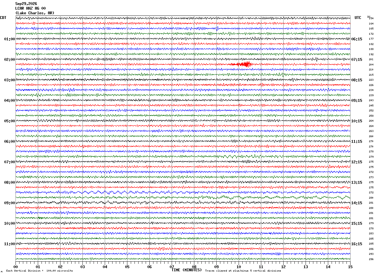The width and height of the screenshot is (375, 275).
Task: Click the Sep29,2026 date header
Action: click(26, 4)
